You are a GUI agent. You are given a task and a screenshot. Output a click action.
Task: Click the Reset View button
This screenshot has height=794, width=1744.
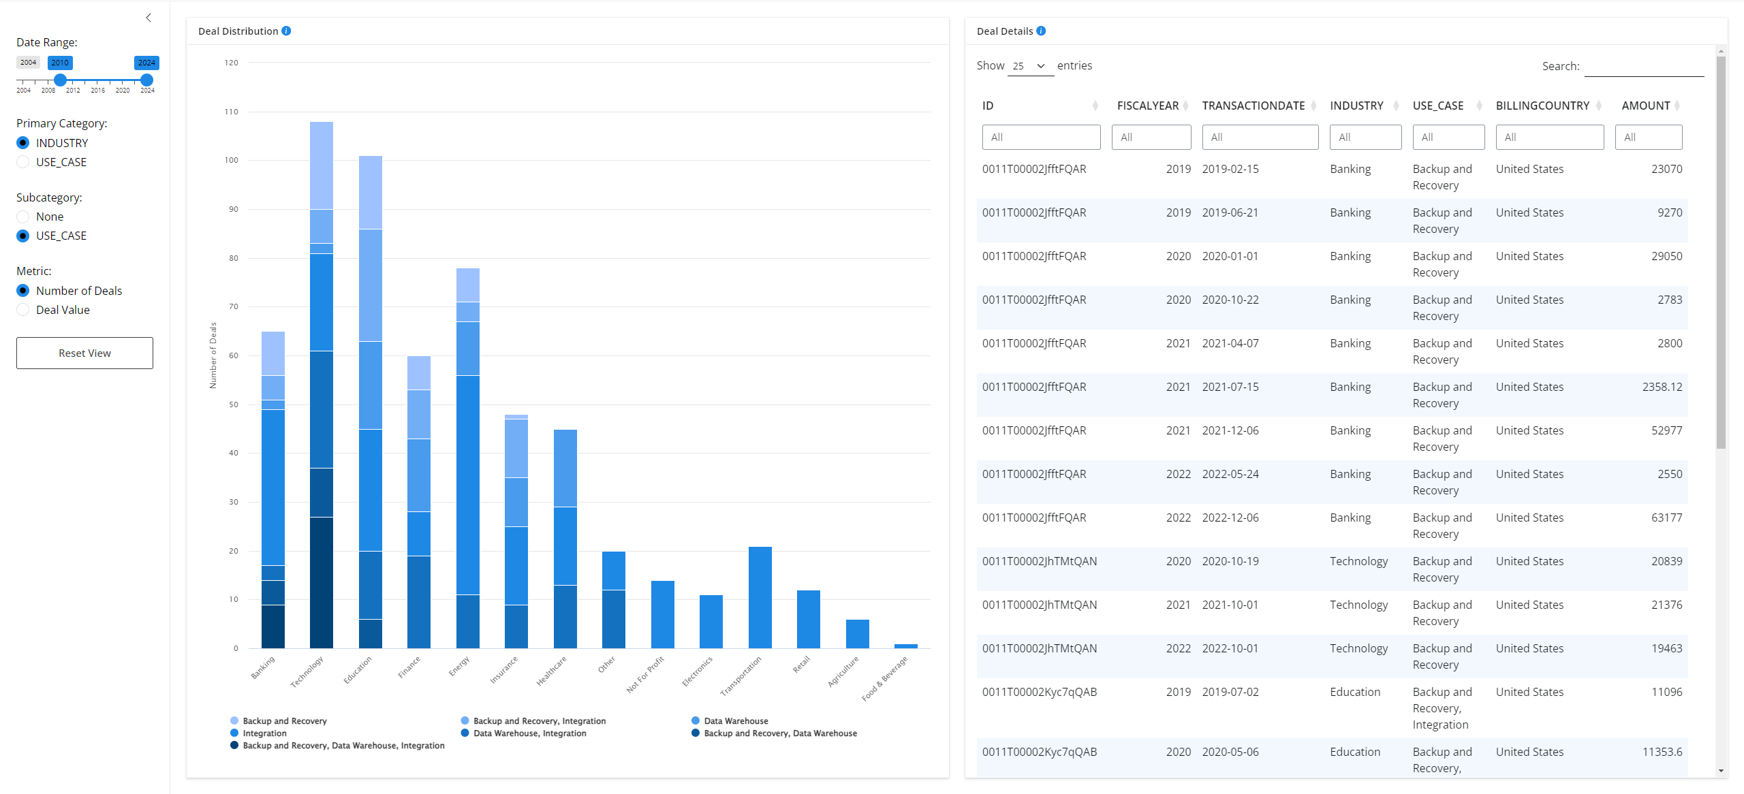tap(84, 353)
